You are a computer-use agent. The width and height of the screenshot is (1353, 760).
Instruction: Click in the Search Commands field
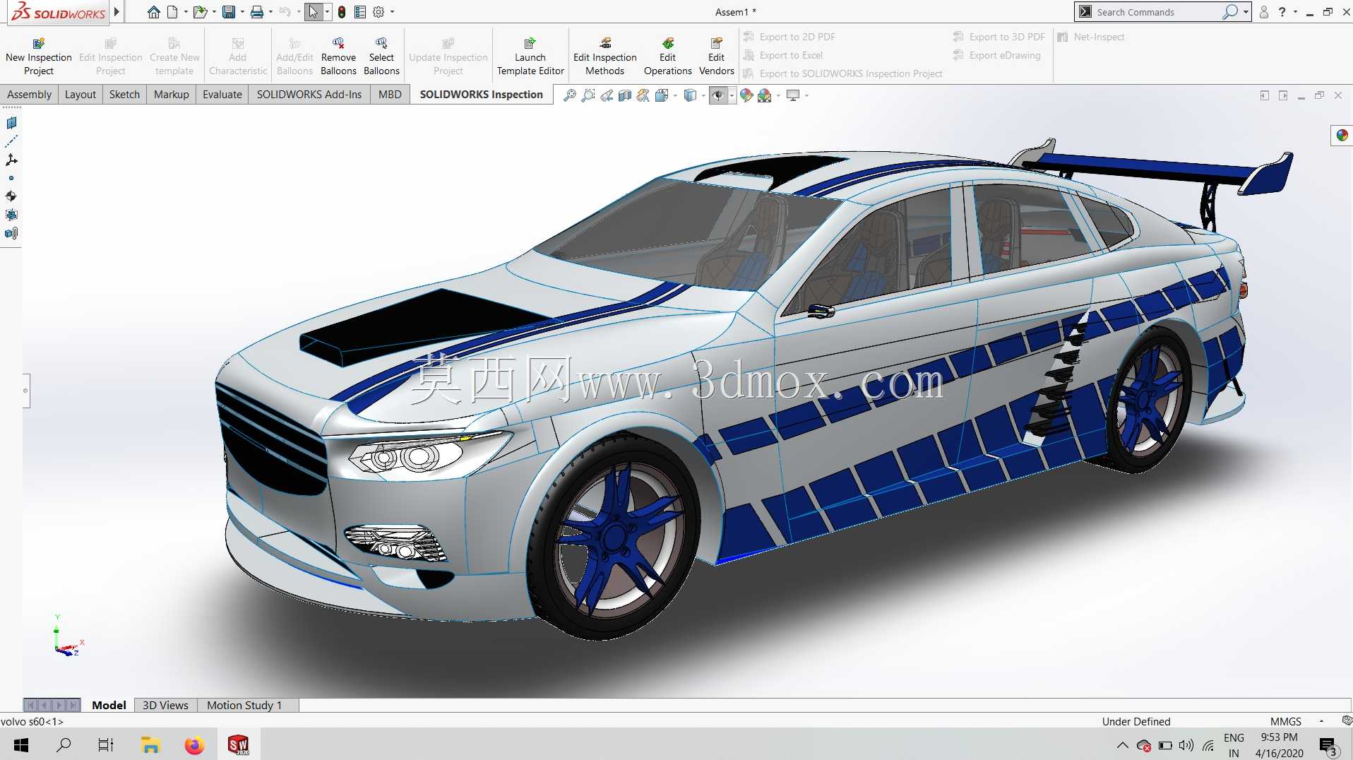coord(1157,12)
